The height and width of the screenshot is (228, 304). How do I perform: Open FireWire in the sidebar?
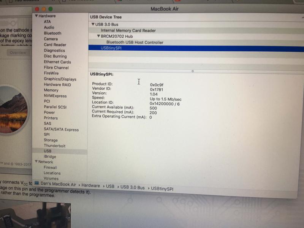click(51, 73)
